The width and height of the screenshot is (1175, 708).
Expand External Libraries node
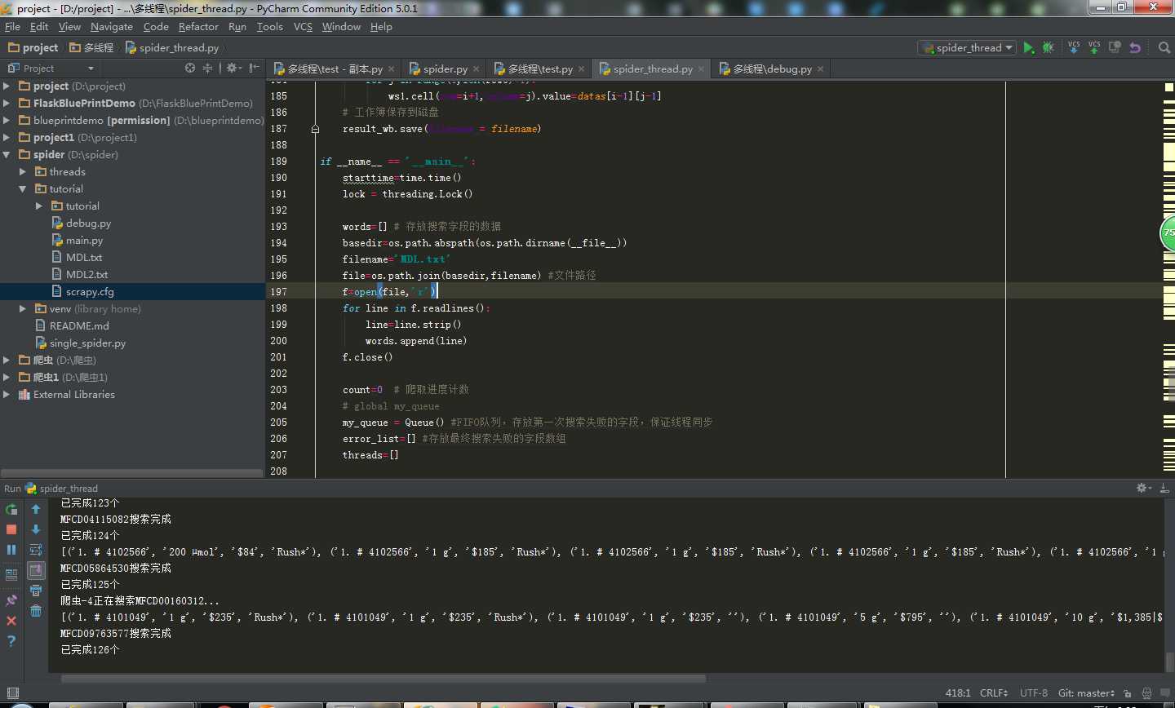(7, 394)
